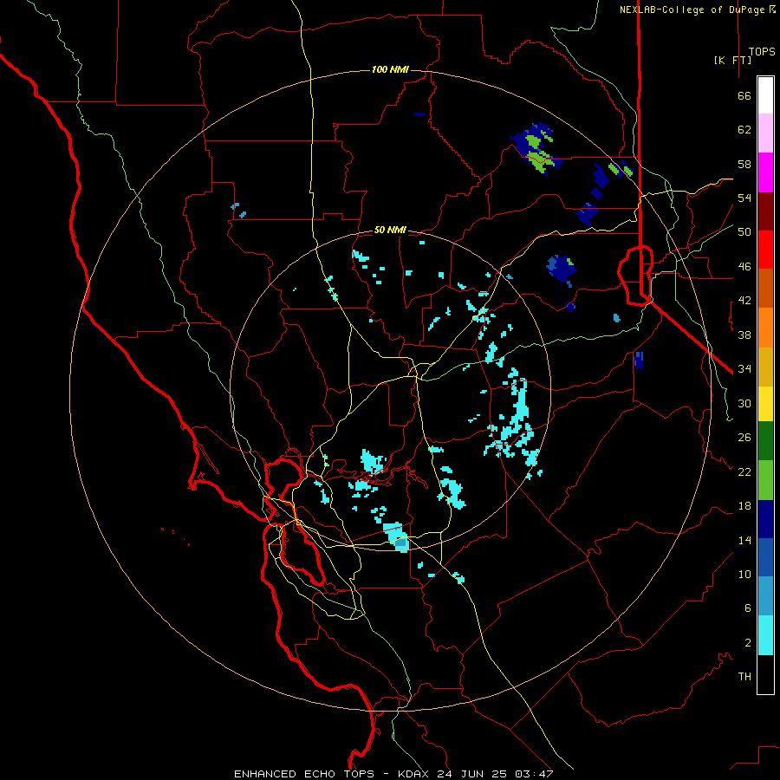This screenshot has width=780, height=780.
Task: Click the cyan 2 kft legend swatch
Action: 765,635
